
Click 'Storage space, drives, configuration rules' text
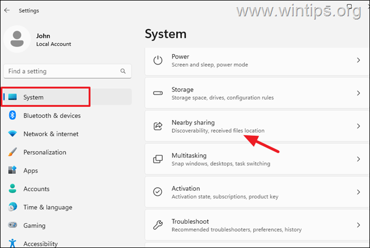click(x=222, y=98)
